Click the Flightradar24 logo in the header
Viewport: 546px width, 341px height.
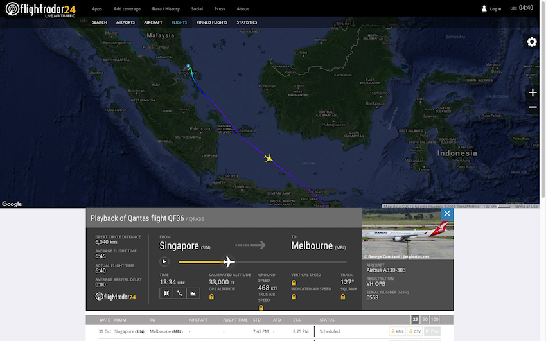tap(40, 9)
